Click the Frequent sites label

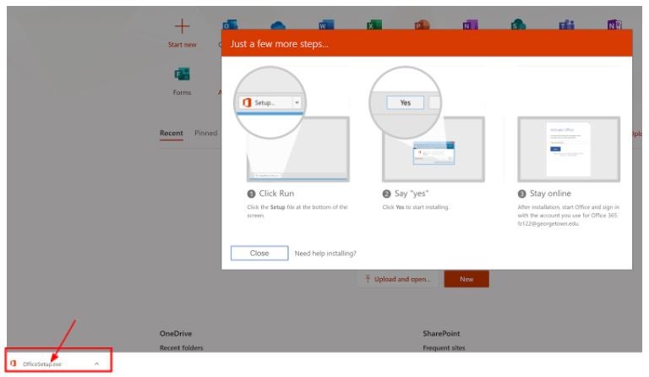[x=444, y=348]
